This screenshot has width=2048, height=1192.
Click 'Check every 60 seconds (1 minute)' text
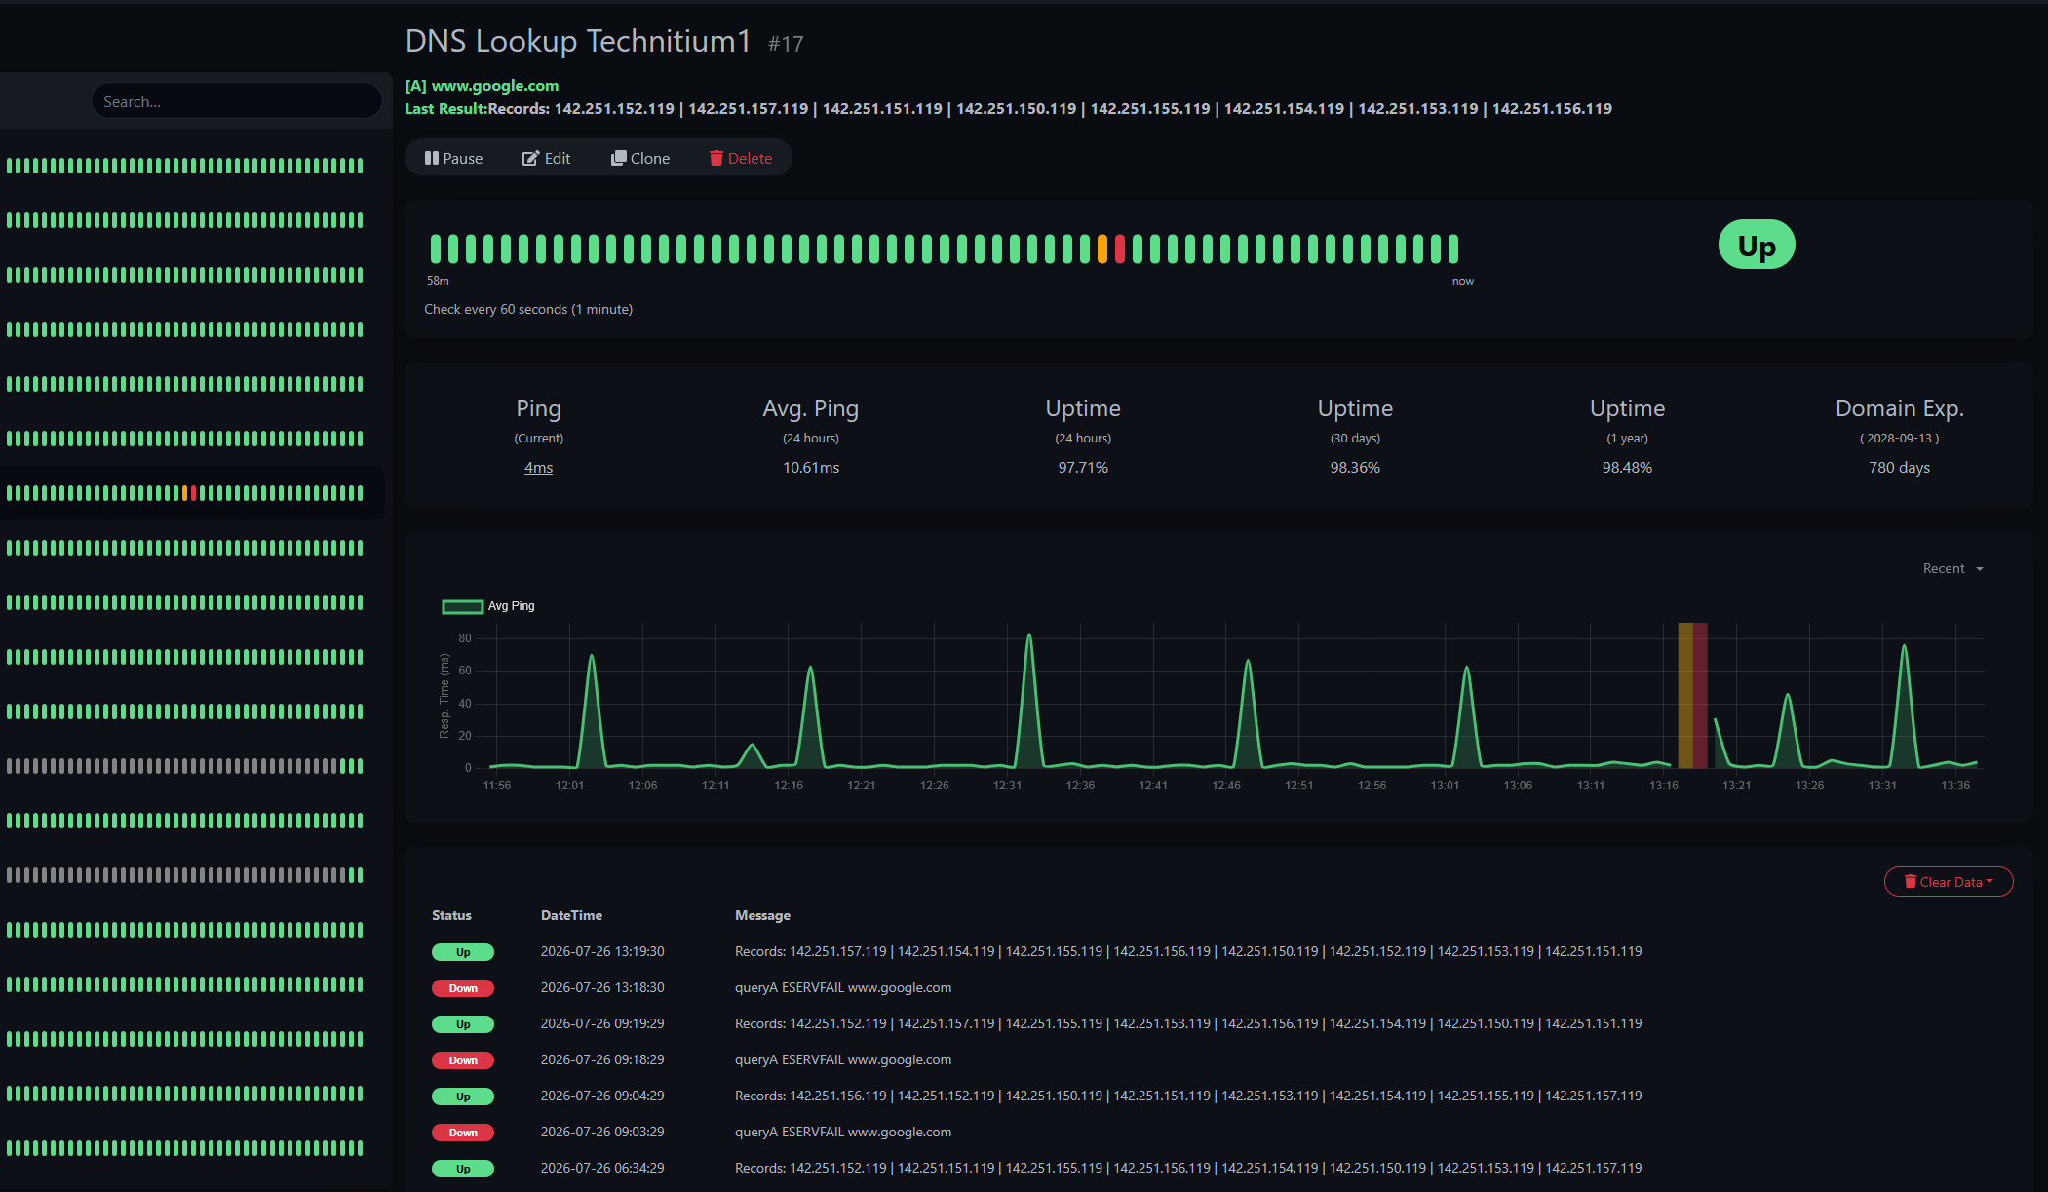click(x=528, y=309)
